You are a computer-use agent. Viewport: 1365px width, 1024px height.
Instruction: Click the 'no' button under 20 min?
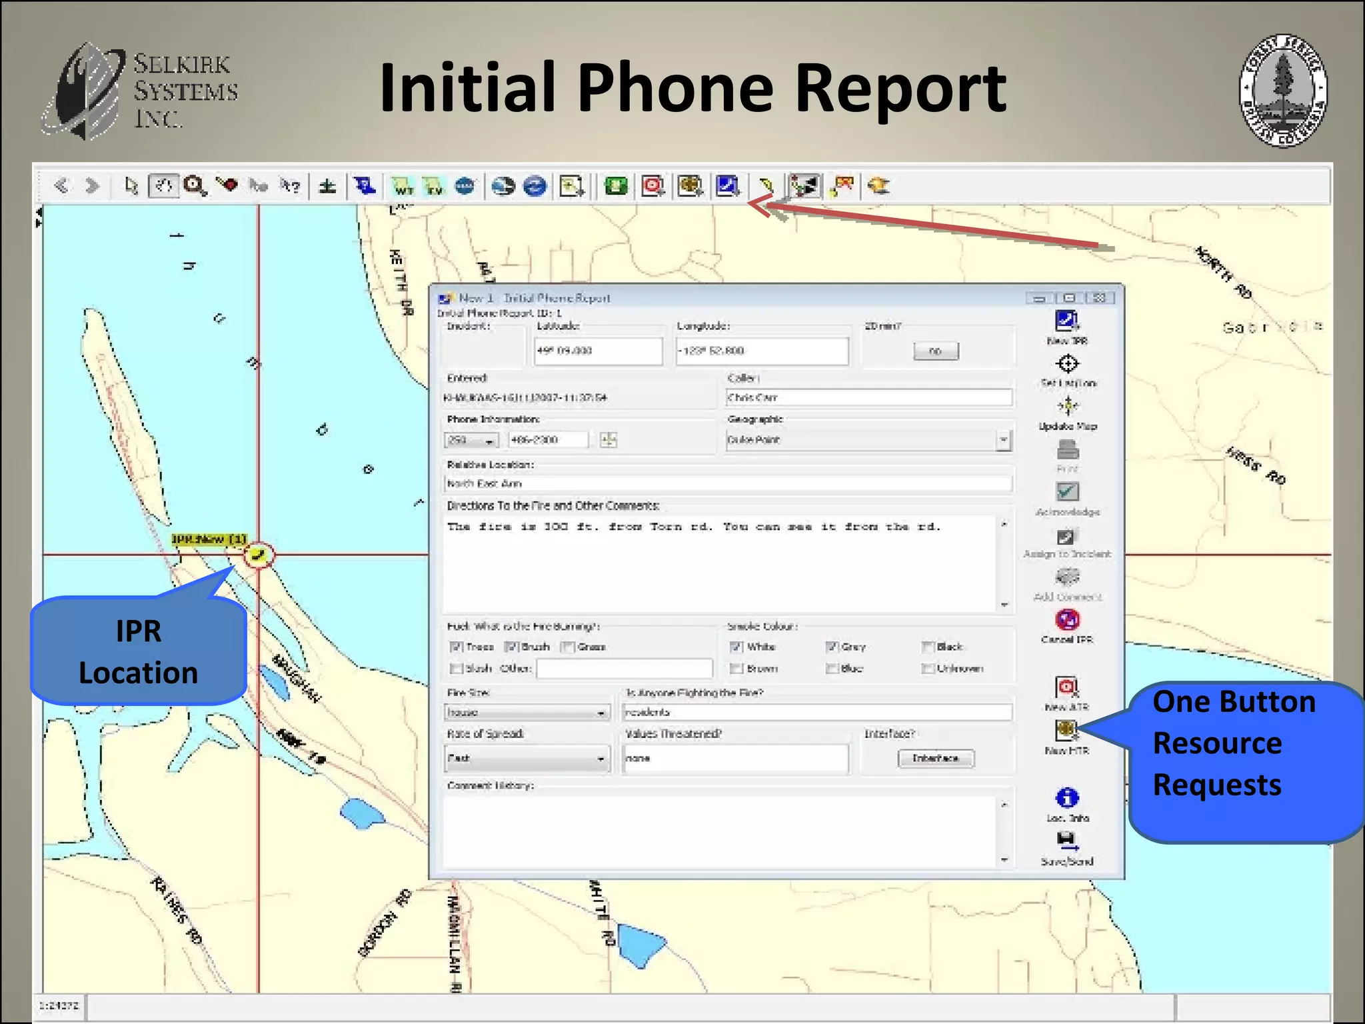[936, 351]
